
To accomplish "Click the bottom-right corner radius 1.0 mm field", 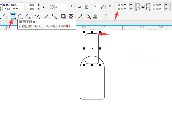I will pyautogui.click(x=157, y=9).
